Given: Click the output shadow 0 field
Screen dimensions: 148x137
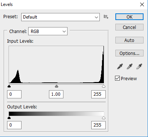Looking at the screenshot, I should click(x=14, y=125).
